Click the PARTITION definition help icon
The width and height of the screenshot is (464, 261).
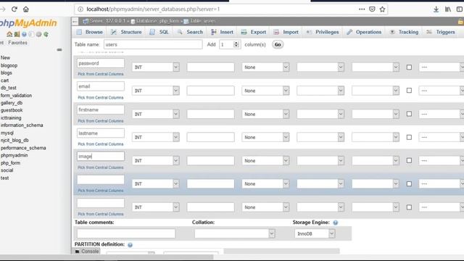[130, 245]
